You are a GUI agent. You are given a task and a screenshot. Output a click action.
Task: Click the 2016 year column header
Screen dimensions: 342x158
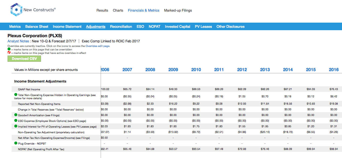pos(334,70)
